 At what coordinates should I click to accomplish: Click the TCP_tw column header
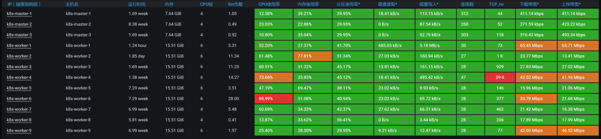click(x=496, y=4)
